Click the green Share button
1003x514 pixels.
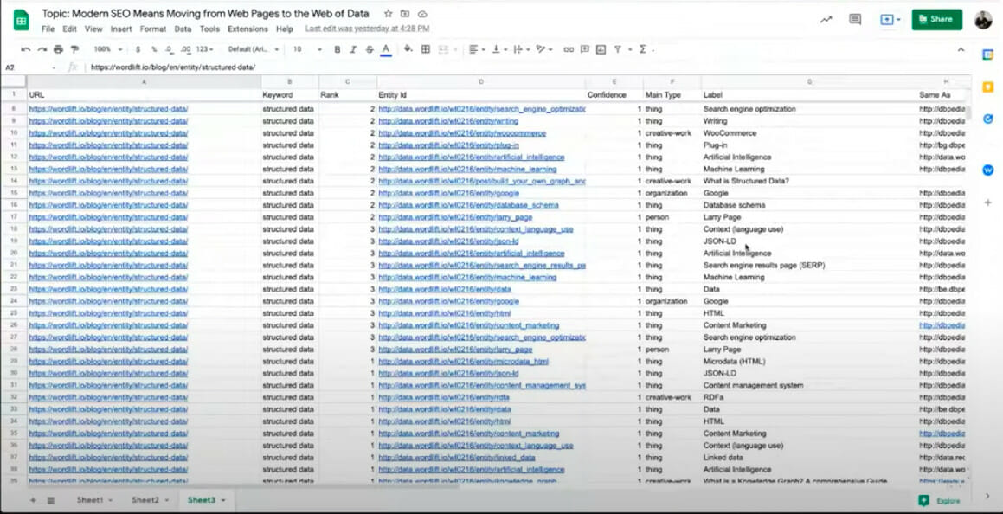(x=936, y=19)
